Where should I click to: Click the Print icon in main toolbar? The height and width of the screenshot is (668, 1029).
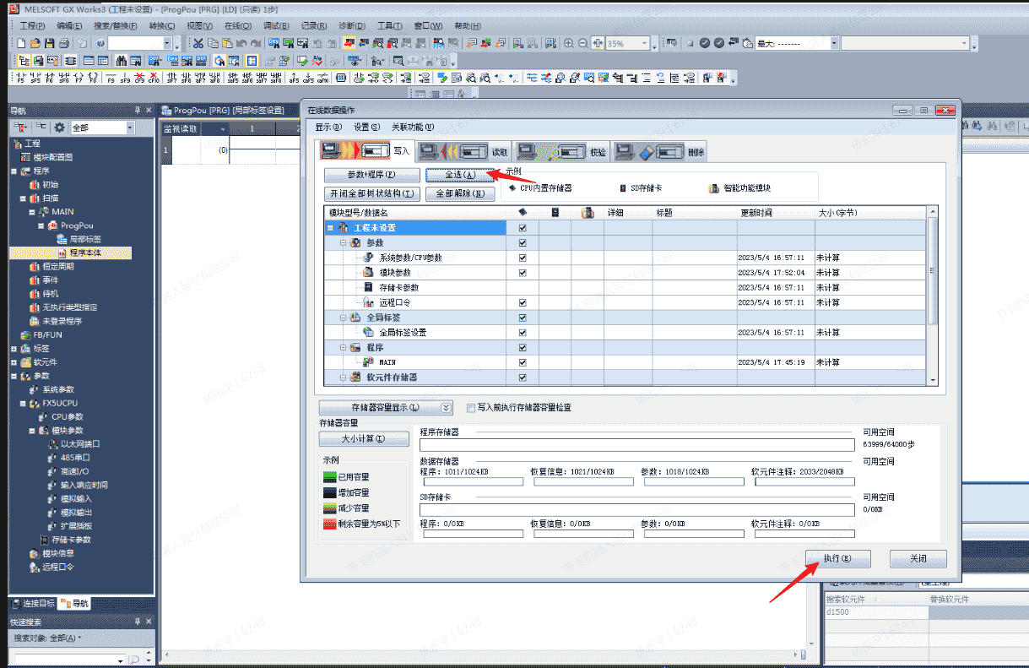pos(65,43)
